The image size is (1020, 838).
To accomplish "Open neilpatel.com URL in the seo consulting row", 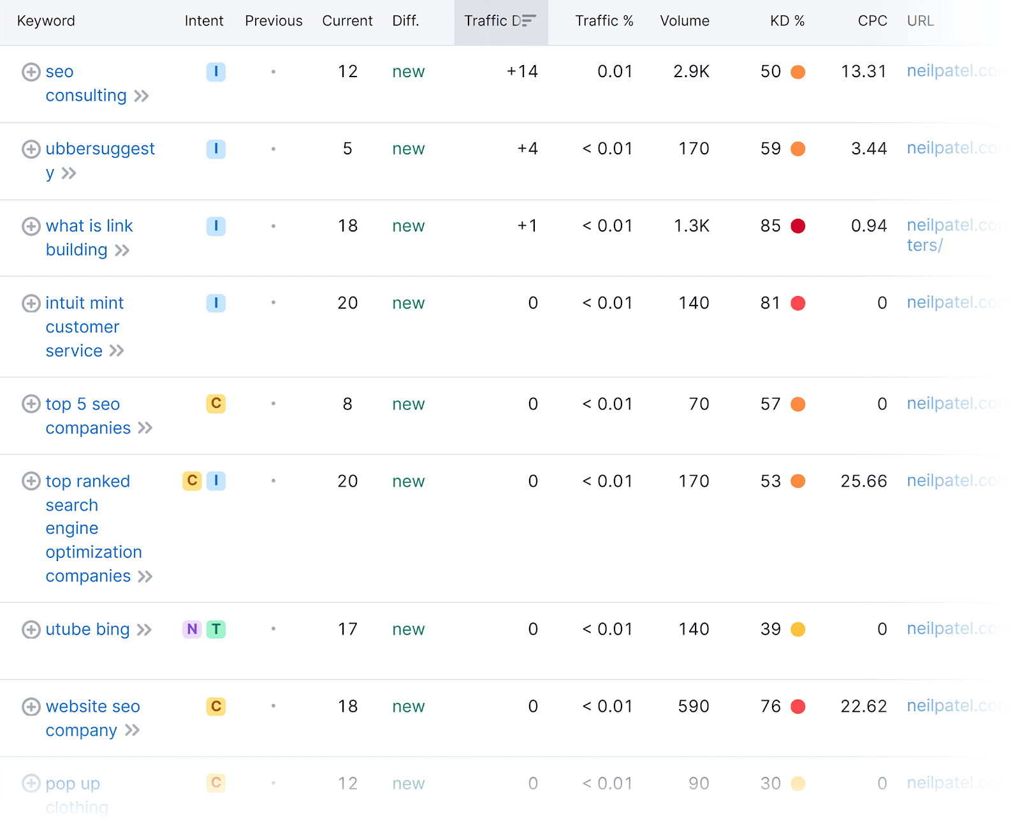I will pos(954,71).
